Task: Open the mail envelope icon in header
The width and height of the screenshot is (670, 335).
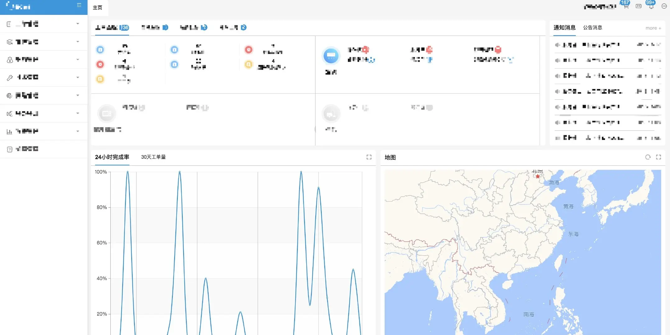Action: [638, 6]
